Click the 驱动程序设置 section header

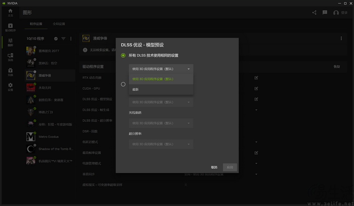coord(93,67)
